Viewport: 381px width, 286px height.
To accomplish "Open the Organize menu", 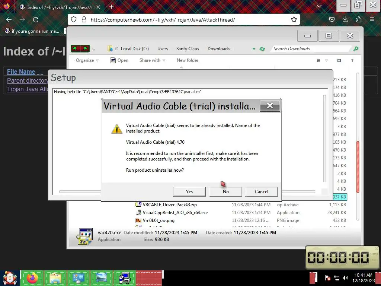I will click(87, 60).
